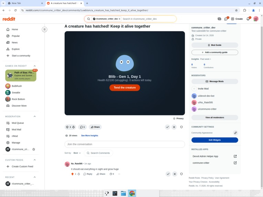Open user avatar menu
This screenshot has width=263, height=197.
(256, 19)
